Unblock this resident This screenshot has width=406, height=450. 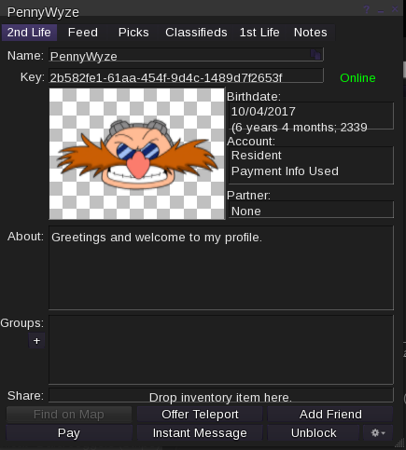click(314, 432)
